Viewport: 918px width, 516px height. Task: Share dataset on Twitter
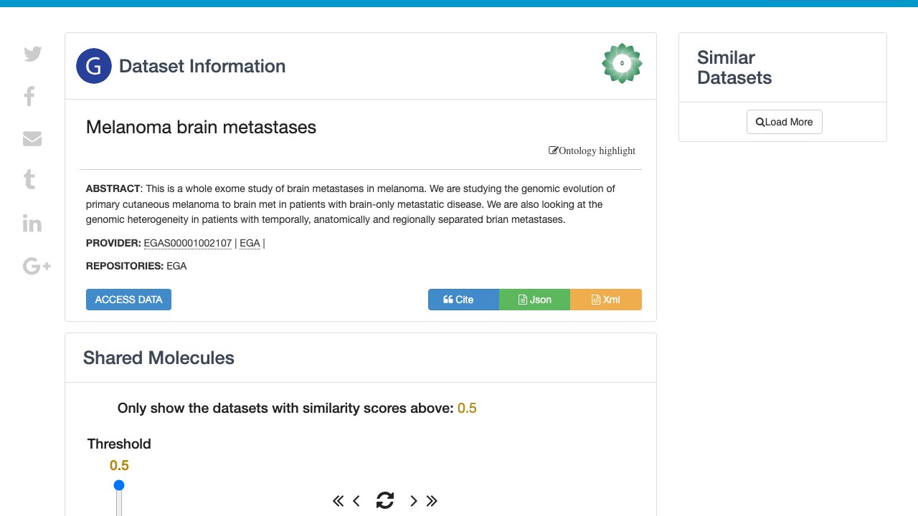33,54
